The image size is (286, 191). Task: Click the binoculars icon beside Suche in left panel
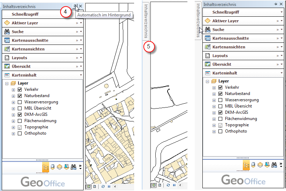pos(7,32)
